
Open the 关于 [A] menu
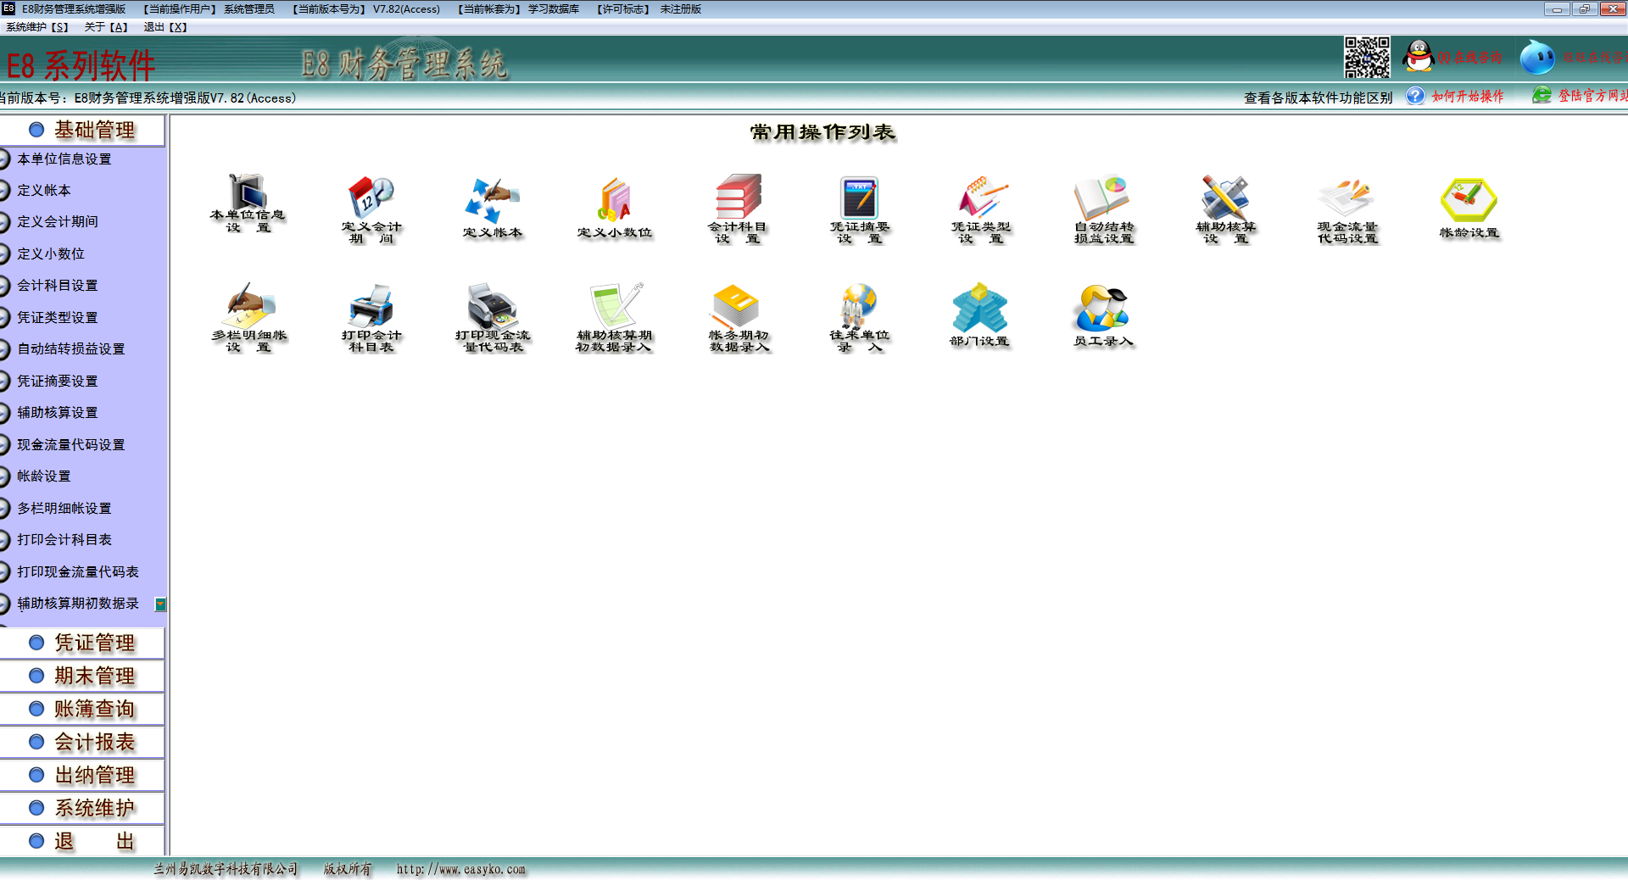(x=106, y=27)
